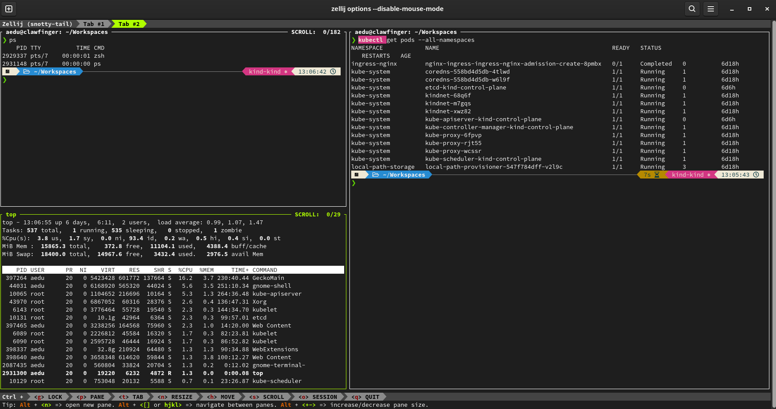Open the hamburger menu in the title bar

(x=710, y=8)
